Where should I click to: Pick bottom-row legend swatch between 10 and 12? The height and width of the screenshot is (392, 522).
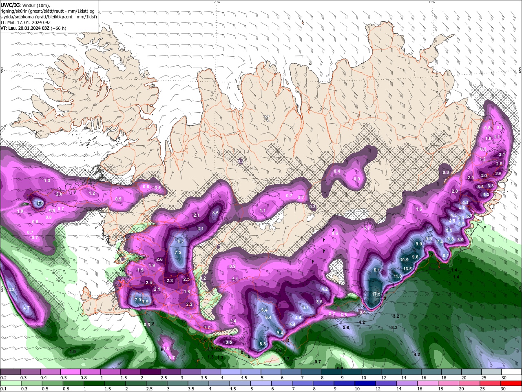click(x=365, y=383)
